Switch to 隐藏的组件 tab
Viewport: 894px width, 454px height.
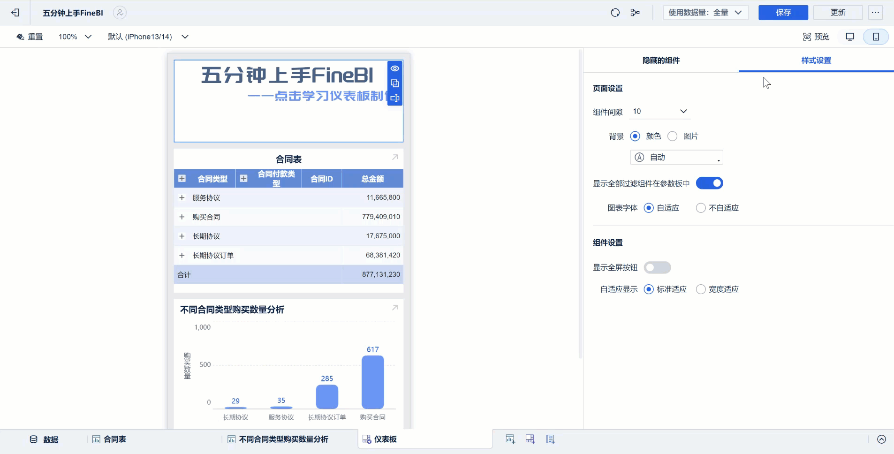pos(661,60)
